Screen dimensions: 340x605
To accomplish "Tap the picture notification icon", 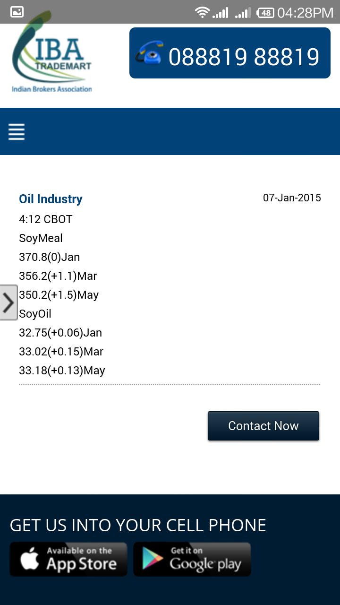I will pos(17,12).
